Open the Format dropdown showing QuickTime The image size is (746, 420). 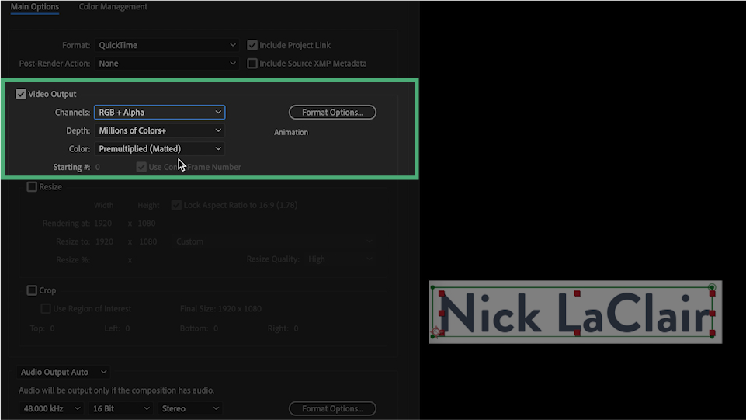(166, 45)
